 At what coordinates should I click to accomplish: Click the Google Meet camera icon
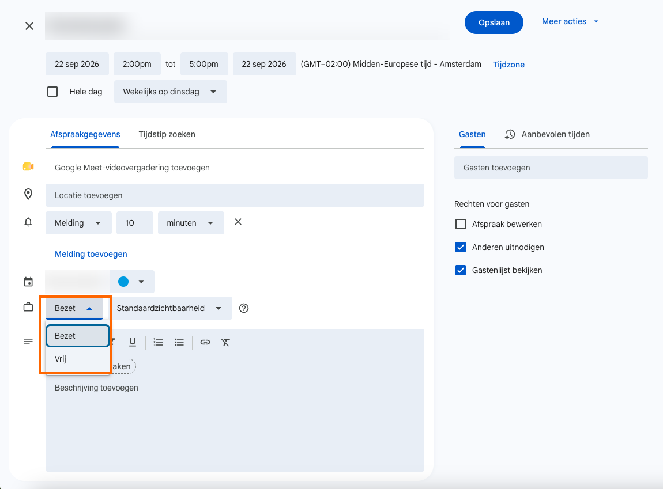[28, 167]
